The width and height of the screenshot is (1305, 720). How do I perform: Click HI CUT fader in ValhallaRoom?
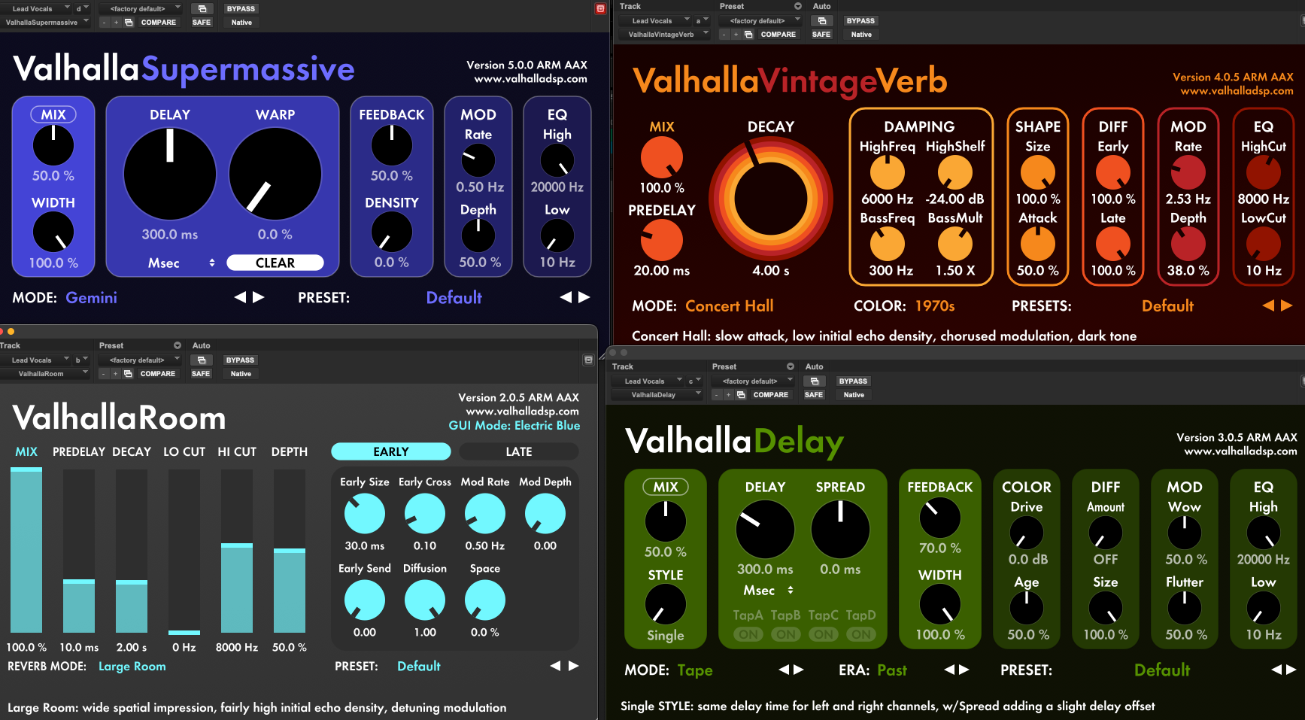(x=237, y=551)
